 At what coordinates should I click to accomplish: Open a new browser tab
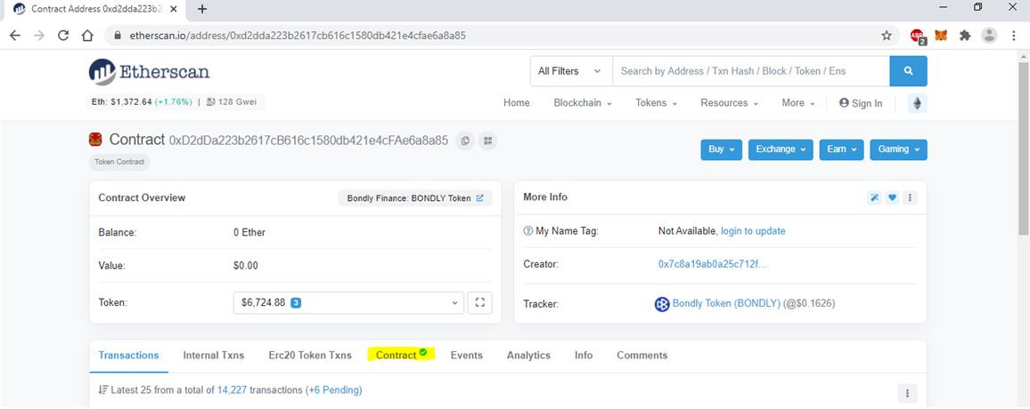(x=202, y=9)
